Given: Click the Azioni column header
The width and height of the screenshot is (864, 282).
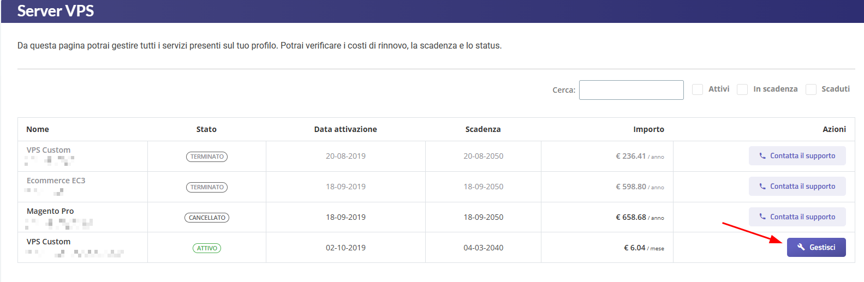Looking at the screenshot, I should 834,129.
